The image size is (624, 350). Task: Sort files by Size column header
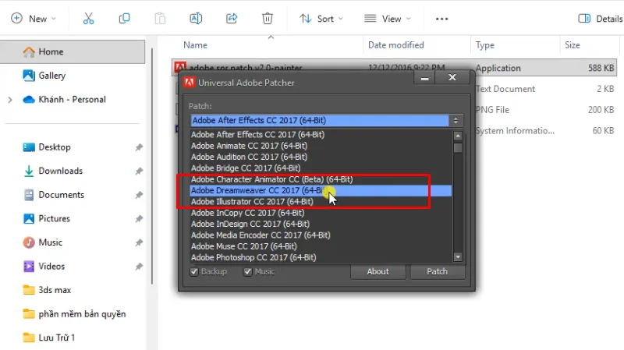[573, 45]
